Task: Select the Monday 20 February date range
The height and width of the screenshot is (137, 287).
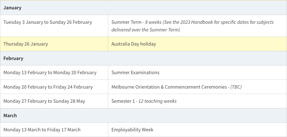Action: [48, 87]
